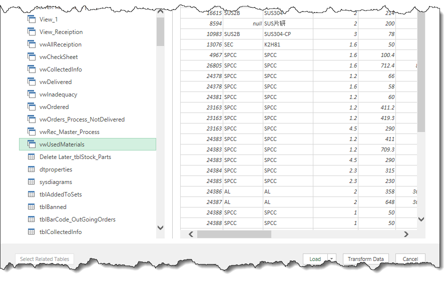The width and height of the screenshot is (448, 281).
Task: Click preview horizontal scrollbar thumb
Action: (234, 234)
